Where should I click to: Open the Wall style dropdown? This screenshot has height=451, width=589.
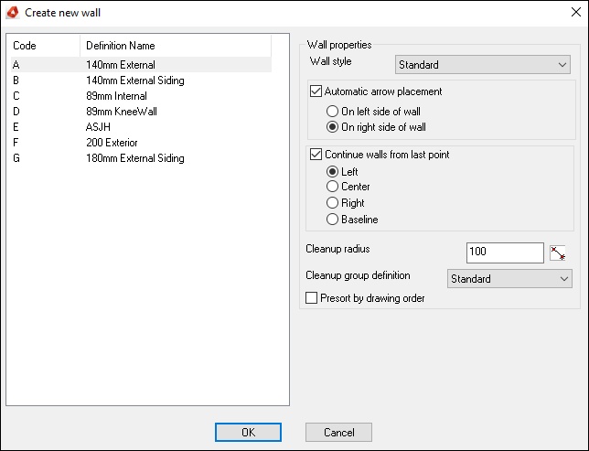tap(483, 65)
